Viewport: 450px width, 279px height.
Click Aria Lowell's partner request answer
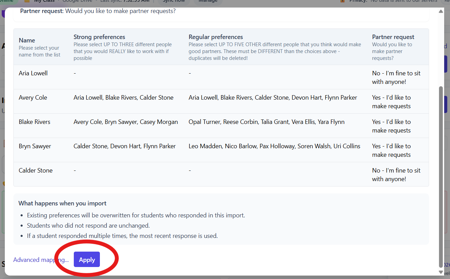[396, 77]
